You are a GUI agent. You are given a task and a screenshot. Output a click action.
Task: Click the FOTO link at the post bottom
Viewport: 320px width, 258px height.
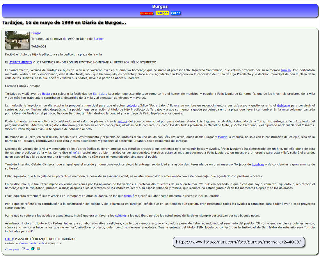click(9, 239)
